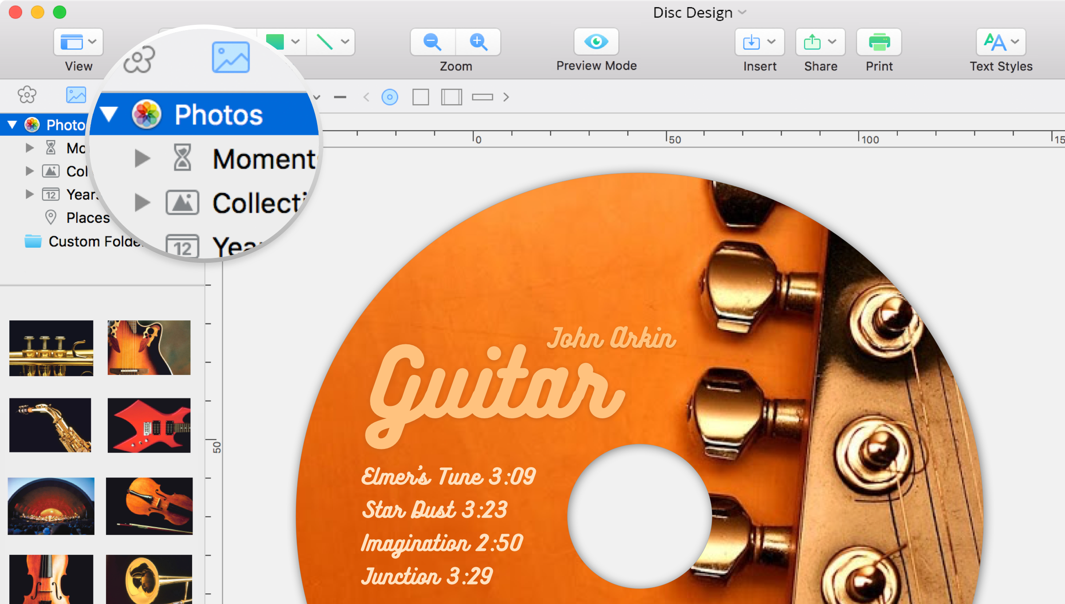
Task: Select the trombone bell thumbnail
Action: pos(149,579)
